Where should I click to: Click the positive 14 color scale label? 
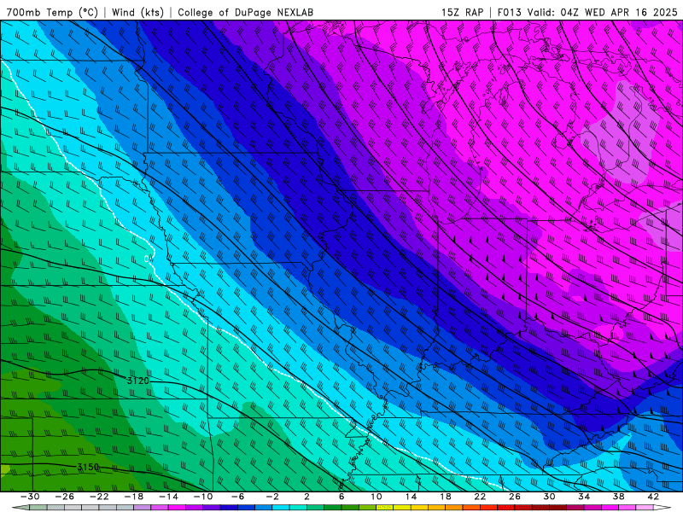(411, 497)
